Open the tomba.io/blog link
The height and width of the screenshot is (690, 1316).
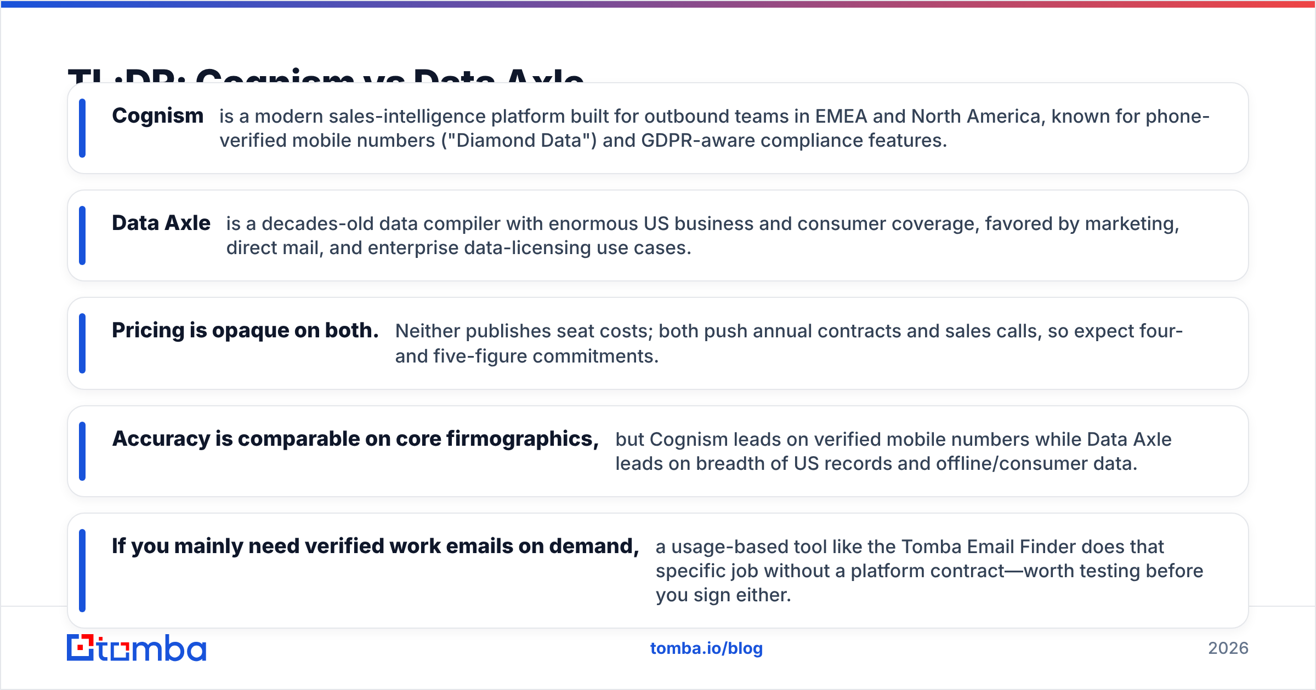(x=706, y=648)
